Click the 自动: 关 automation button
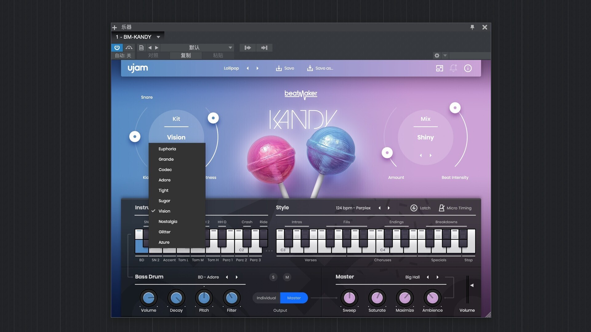Viewport: 591px width, 332px height. [123, 56]
